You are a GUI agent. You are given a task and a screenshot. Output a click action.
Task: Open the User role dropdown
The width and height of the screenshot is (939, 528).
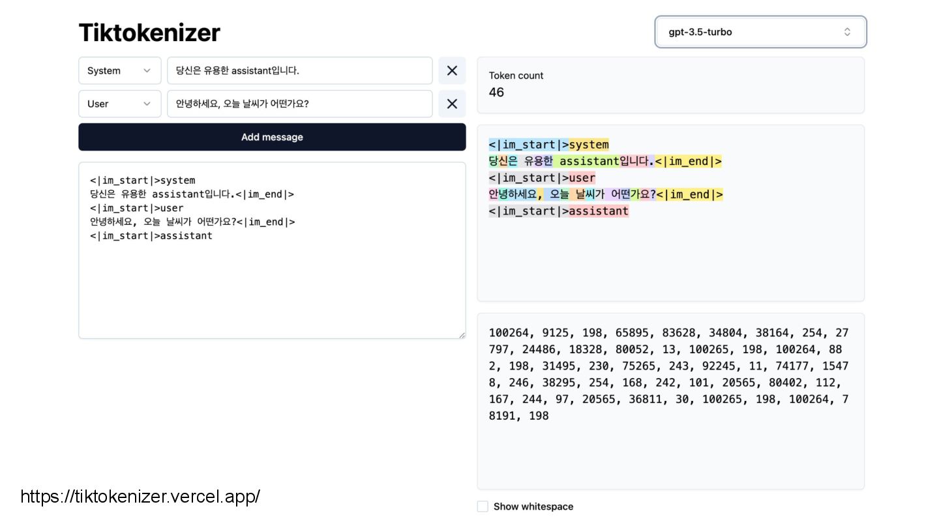120,104
